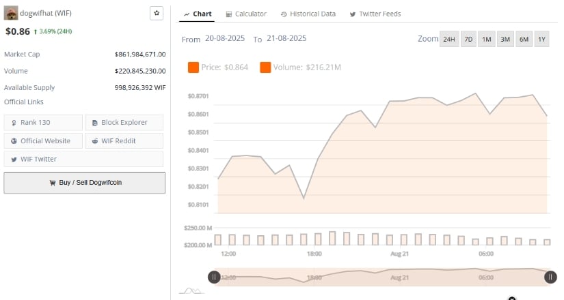The height and width of the screenshot is (300, 564).
Task: View the Twitter Feeds tab
Action: (375, 14)
